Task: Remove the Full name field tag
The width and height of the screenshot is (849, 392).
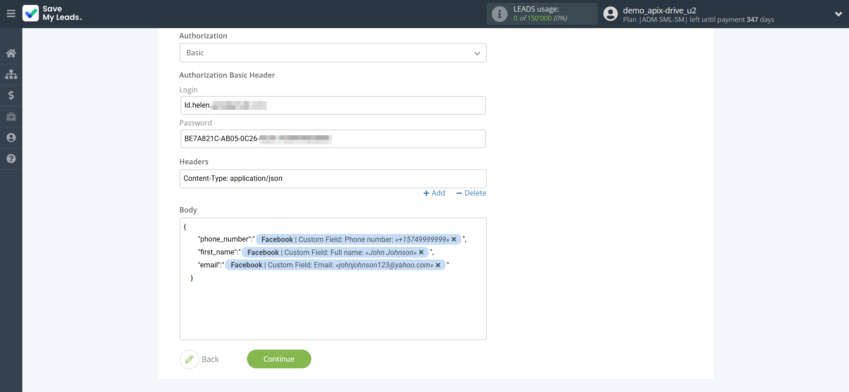Action: (x=421, y=252)
